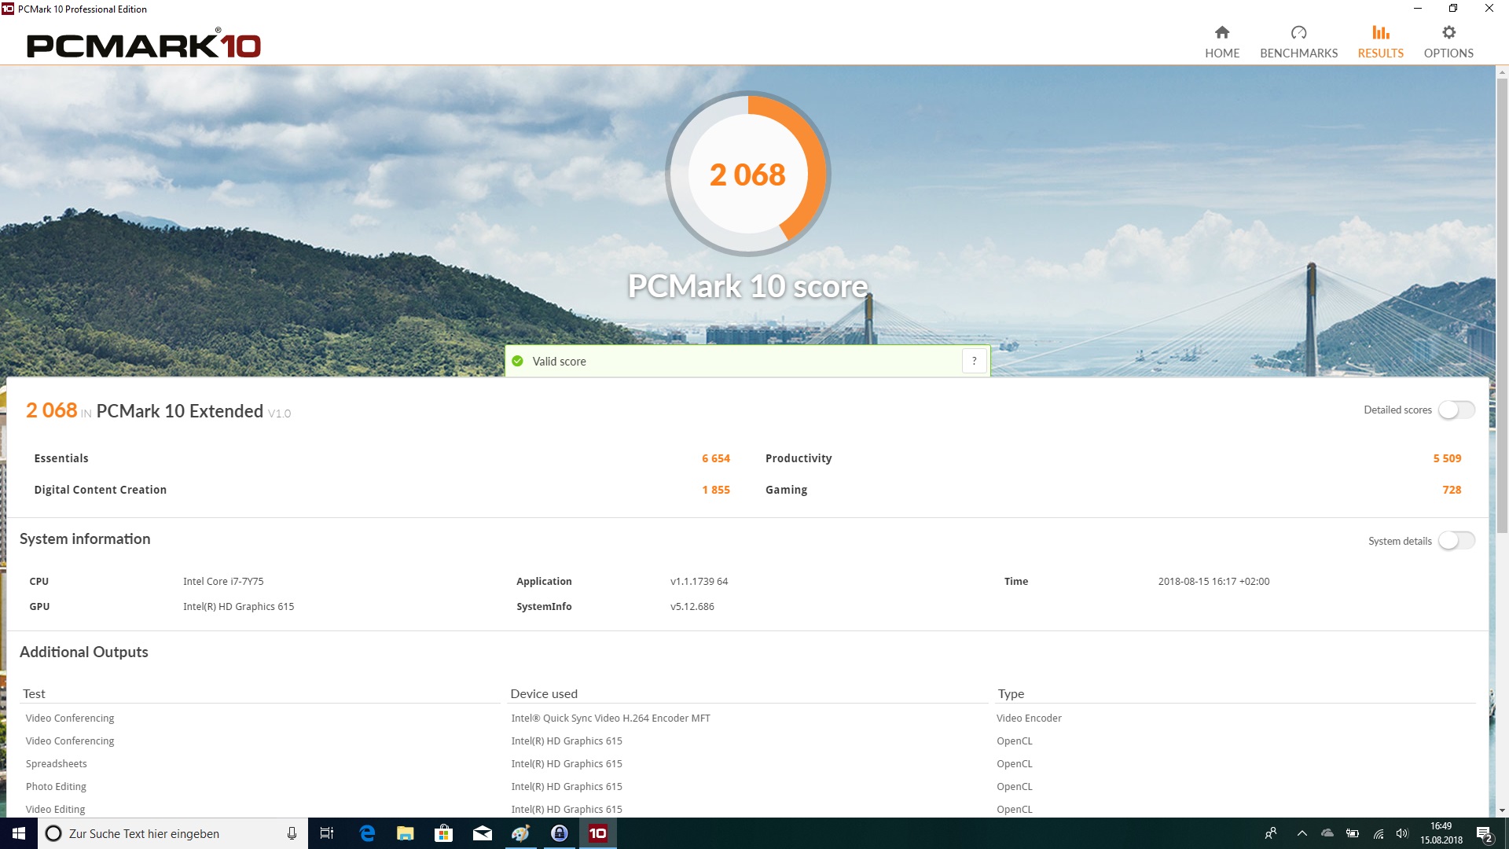Open the Benchmarks gauge icon
The width and height of the screenshot is (1509, 849).
point(1298,33)
